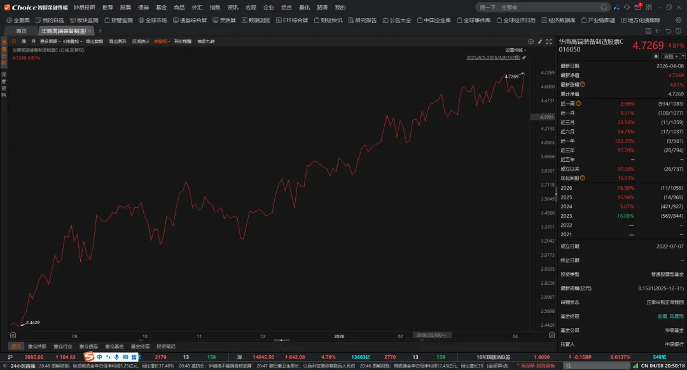The height and width of the screenshot is (370, 687).
Task: Switch to 基金经理 bottom tab
Action: 140,346
